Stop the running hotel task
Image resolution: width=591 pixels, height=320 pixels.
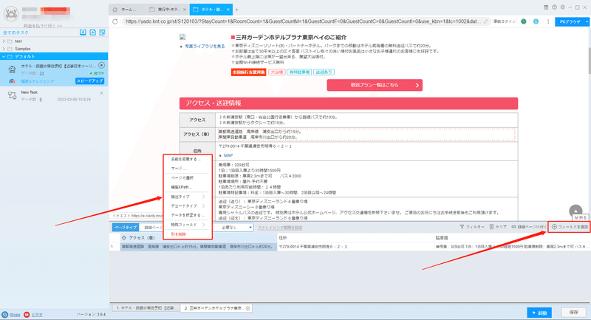[x=101, y=66]
